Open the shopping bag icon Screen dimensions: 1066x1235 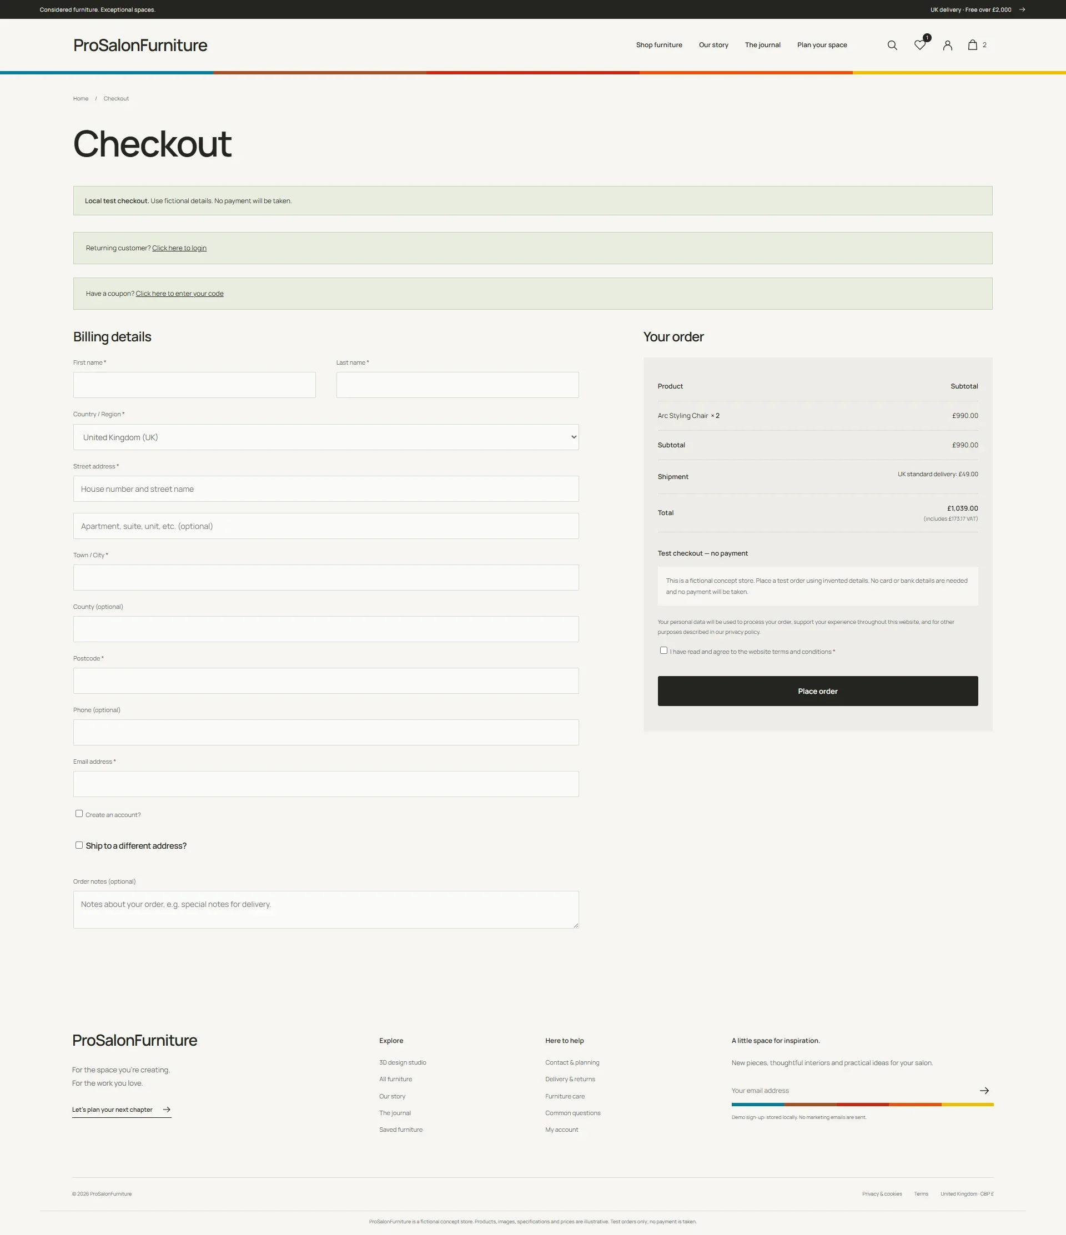(972, 45)
